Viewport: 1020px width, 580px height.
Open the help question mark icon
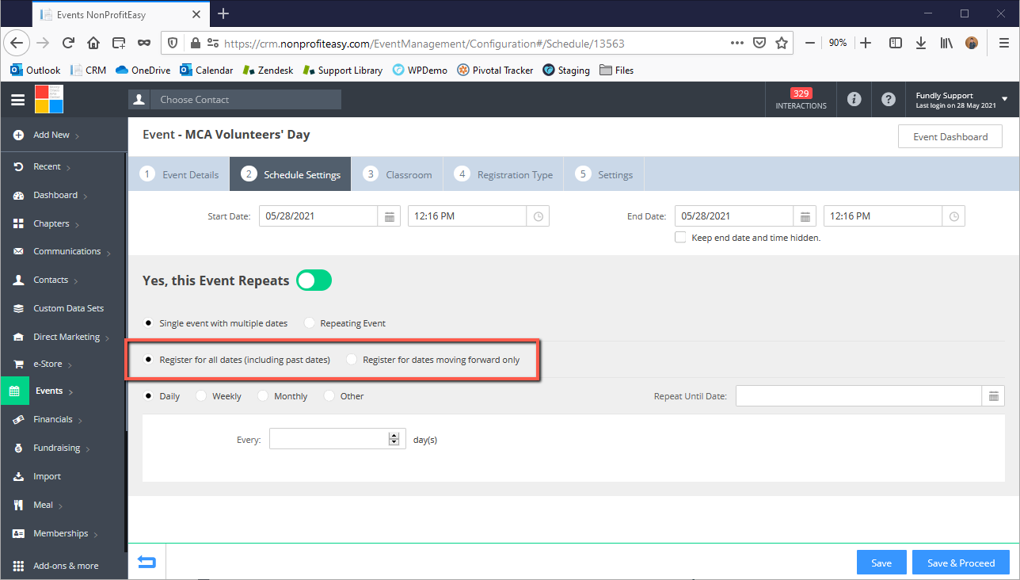[888, 99]
